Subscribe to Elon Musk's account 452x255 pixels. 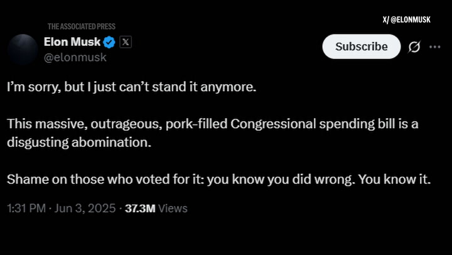[x=362, y=46]
